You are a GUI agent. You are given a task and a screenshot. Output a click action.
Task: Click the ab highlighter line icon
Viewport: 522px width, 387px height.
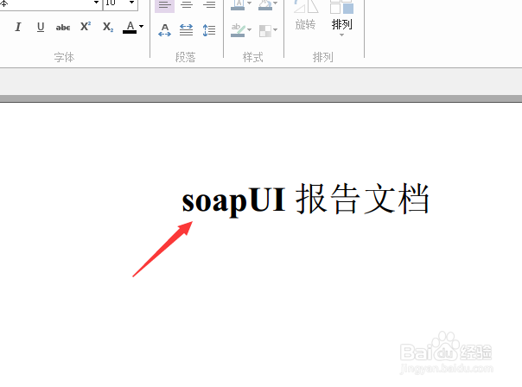tap(238, 30)
